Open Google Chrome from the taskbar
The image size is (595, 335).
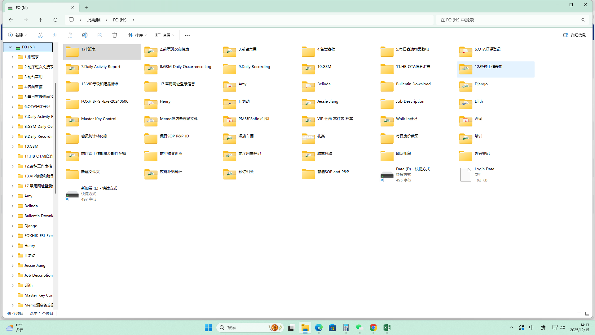[373, 328]
